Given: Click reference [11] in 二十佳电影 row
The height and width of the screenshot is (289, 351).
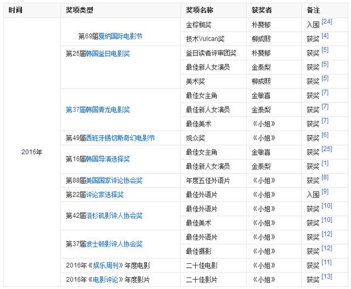Looking at the screenshot, I should click(327, 262).
